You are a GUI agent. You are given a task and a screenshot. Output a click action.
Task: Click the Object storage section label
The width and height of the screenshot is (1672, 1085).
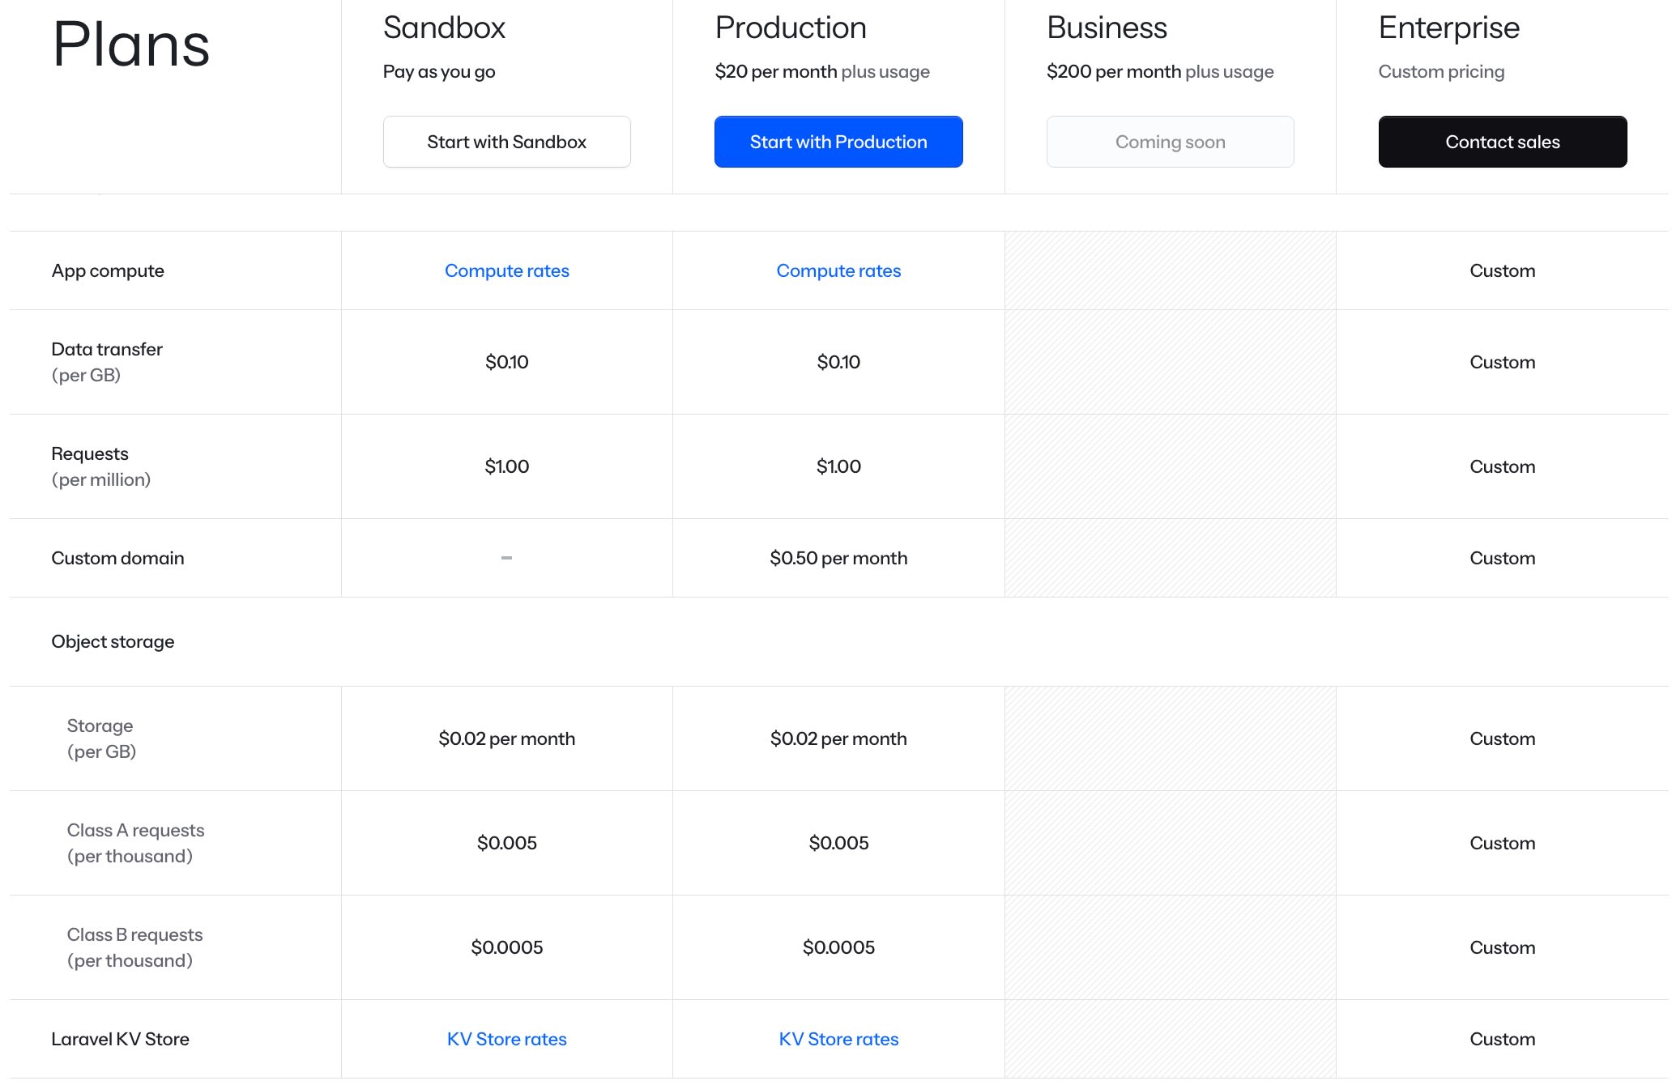click(x=113, y=641)
